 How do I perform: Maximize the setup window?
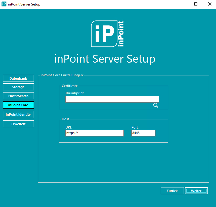click(196, 4)
